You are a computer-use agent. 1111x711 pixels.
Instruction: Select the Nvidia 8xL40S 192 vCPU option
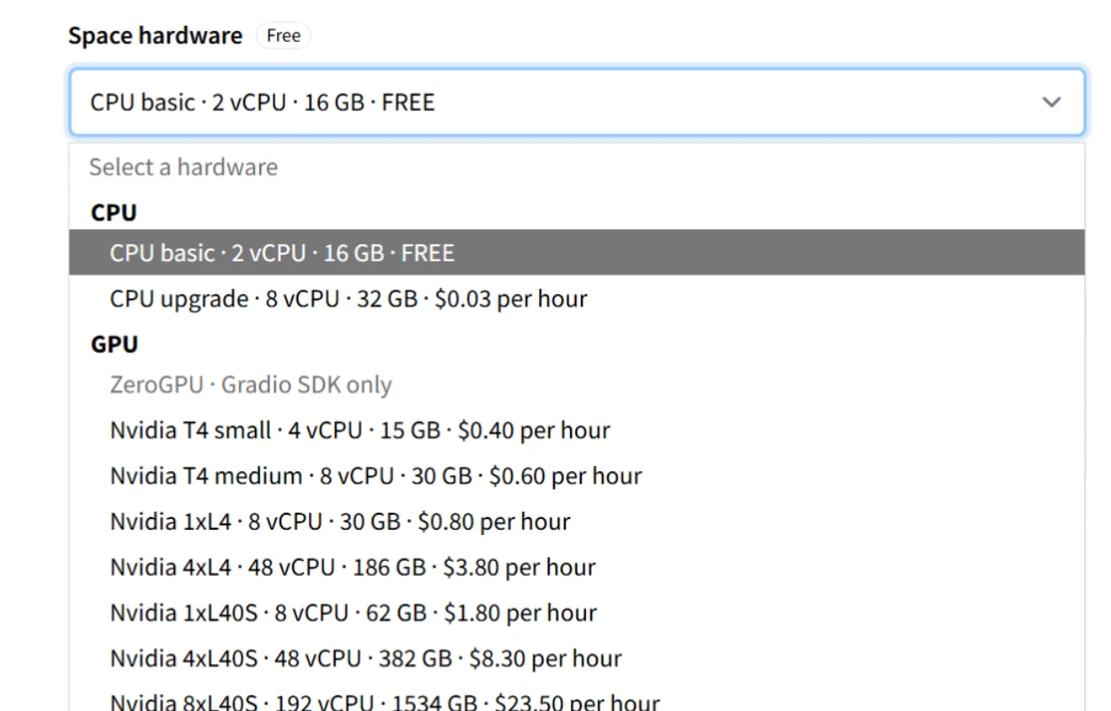(x=385, y=701)
